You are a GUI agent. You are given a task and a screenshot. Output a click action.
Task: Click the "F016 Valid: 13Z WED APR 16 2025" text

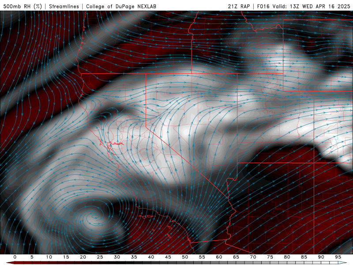tap(304, 6)
